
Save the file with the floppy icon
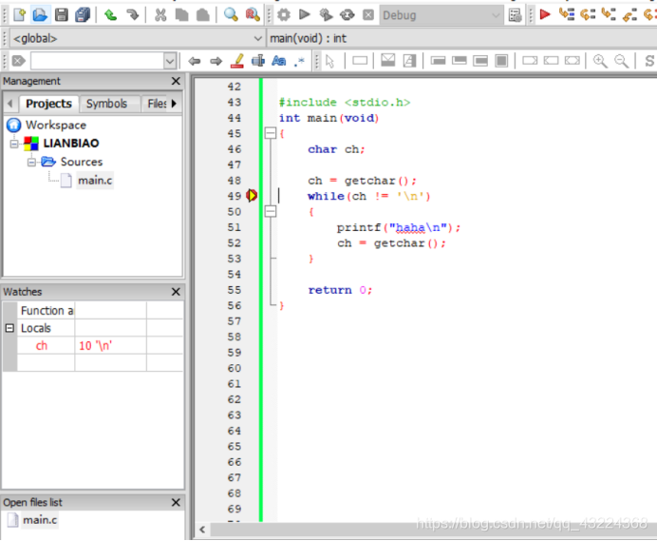coord(62,15)
